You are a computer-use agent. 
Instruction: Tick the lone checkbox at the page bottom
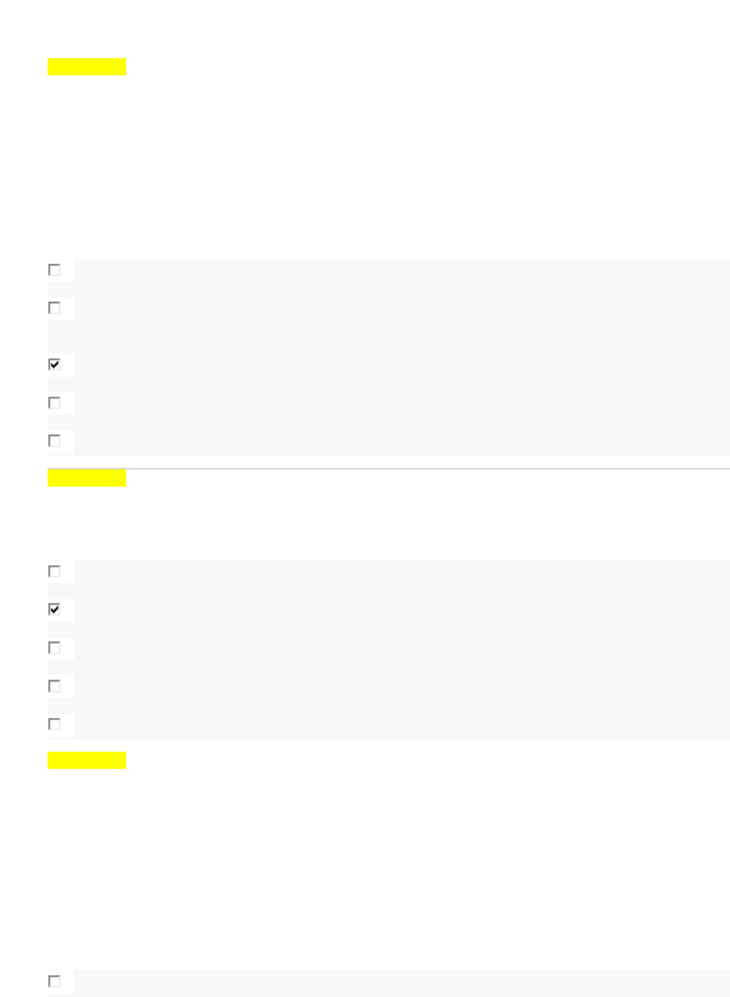pyautogui.click(x=55, y=981)
